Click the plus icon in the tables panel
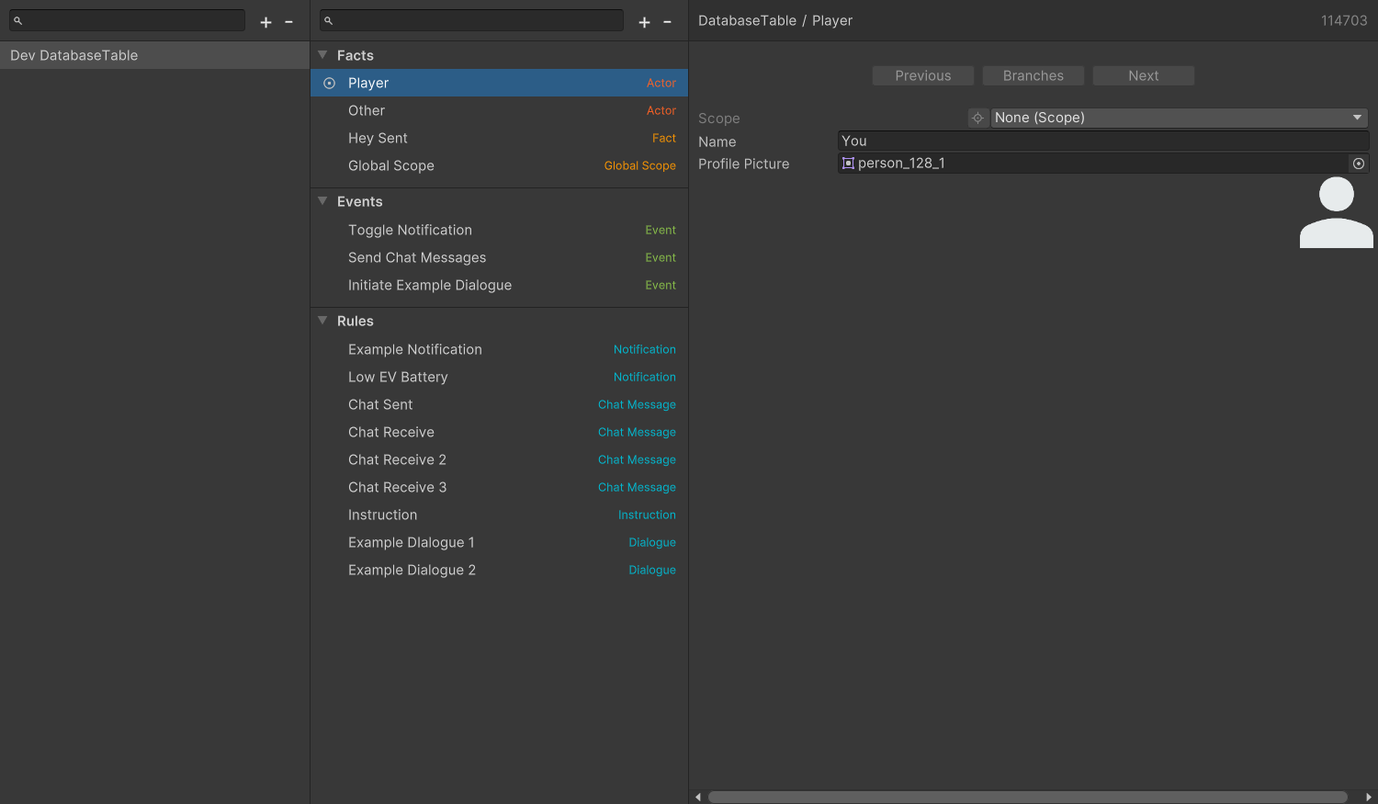Screen dimensions: 1378x804 265,22
